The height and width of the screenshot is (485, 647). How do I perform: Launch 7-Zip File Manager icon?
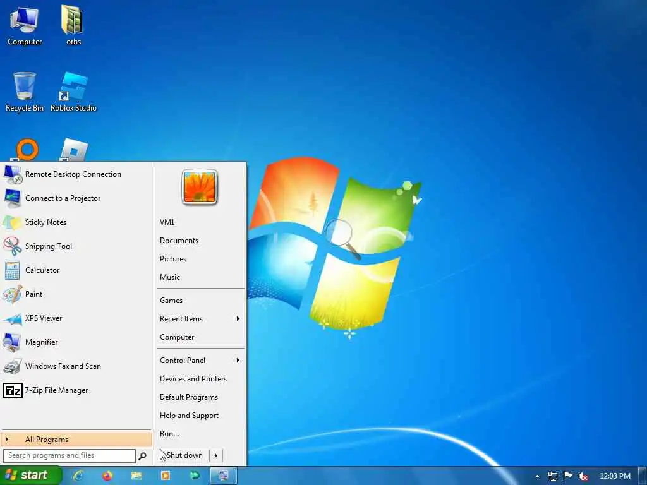tap(13, 390)
